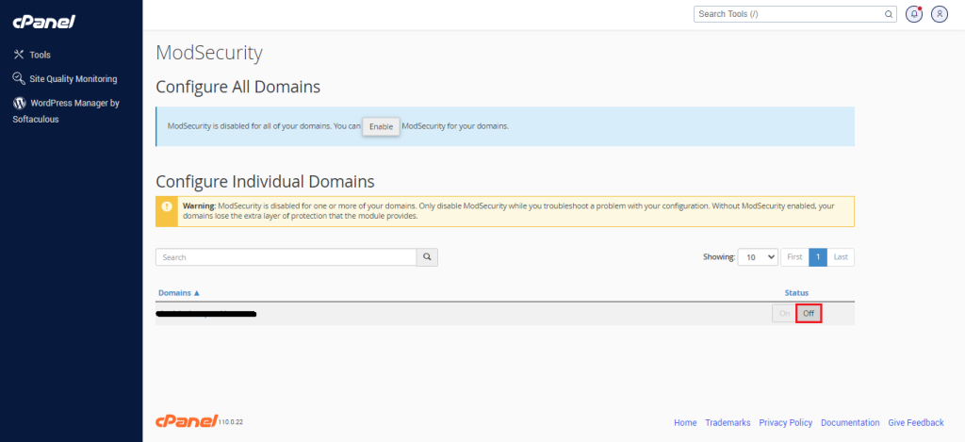The height and width of the screenshot is (442, 965).
Task: Open the Trademarks footer link
Action: 728,423
